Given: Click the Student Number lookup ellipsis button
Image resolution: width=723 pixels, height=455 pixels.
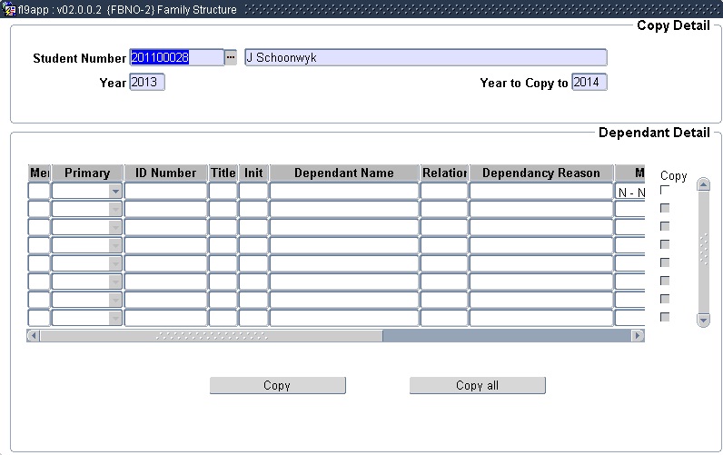Looking at the screenshot, I should pyautogui.click(x=231, y=57).
